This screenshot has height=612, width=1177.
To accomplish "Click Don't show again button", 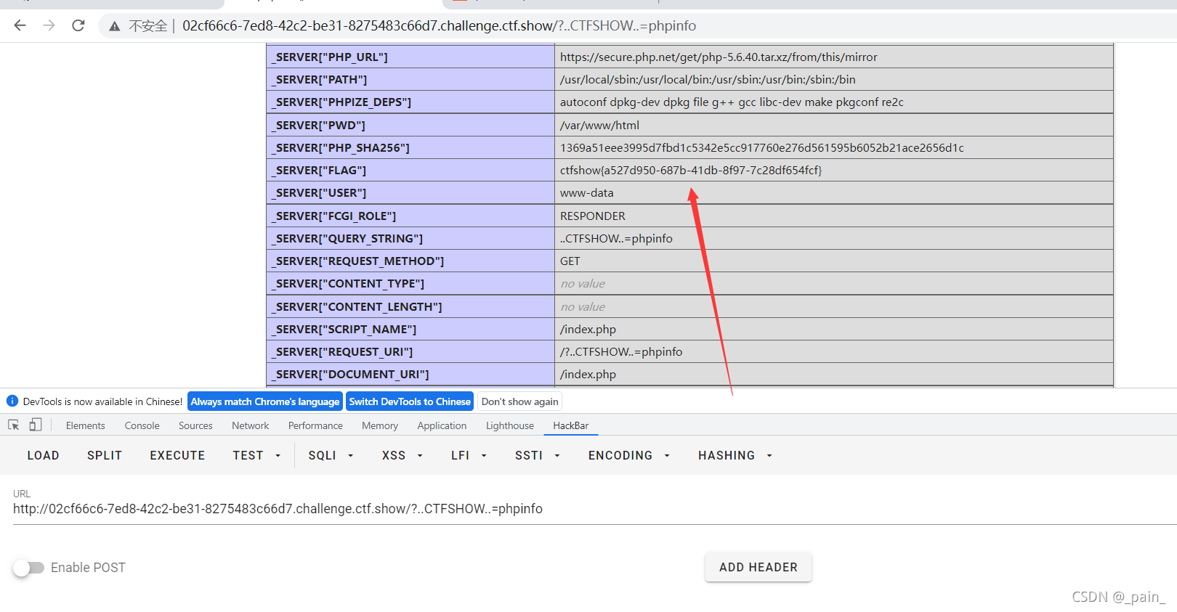I will tap(520, 401).
